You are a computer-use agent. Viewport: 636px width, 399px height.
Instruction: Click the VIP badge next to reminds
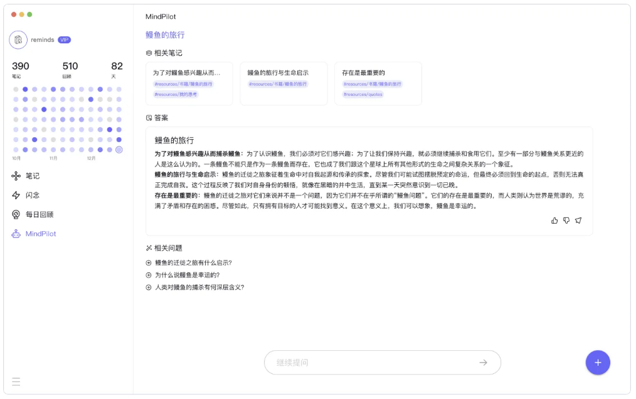click(64, 39)
